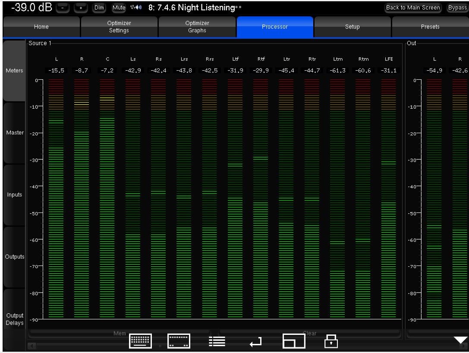
Task: Click the compact keyboard icon in bottom toolbar
Action: coord(179,341)
